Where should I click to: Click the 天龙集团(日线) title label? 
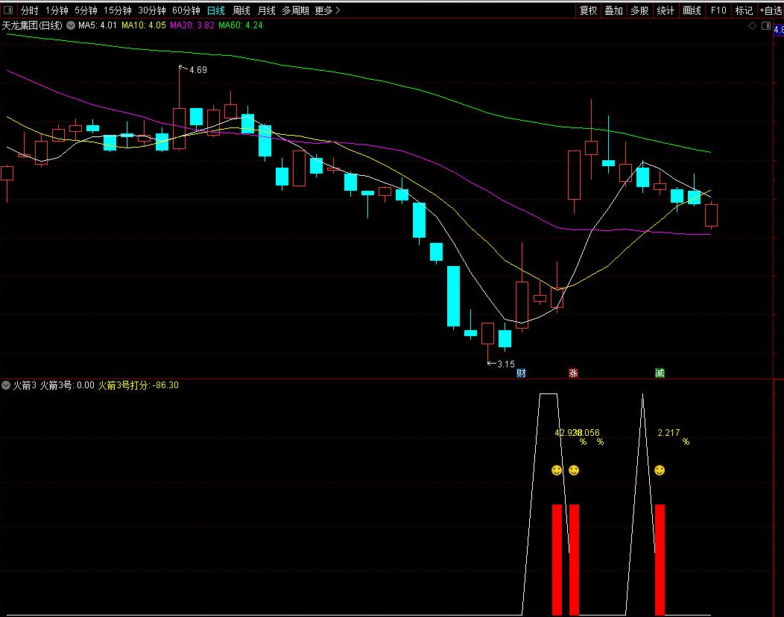(32, 25)
